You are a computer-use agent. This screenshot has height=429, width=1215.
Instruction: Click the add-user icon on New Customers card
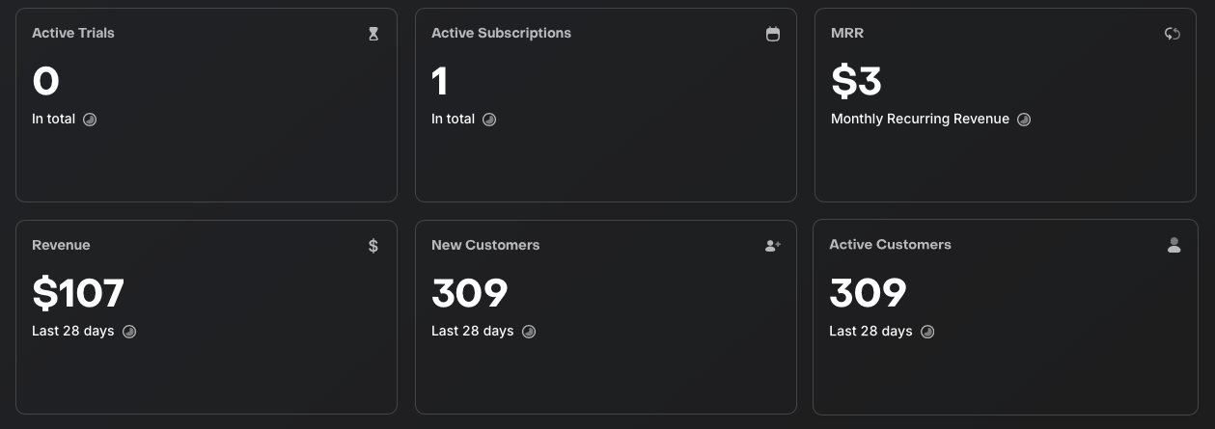[773, 246]
